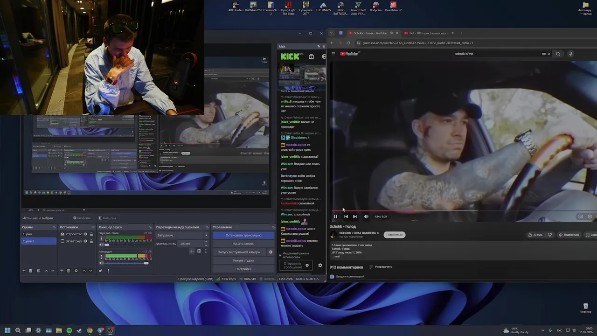
Task: Click the comment input field on YouTube
Action: [466, 277]
